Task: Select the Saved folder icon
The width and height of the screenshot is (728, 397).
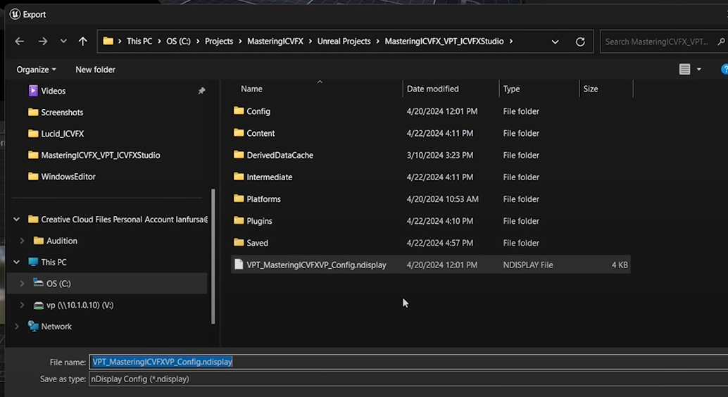Action: tap(239, 242)
